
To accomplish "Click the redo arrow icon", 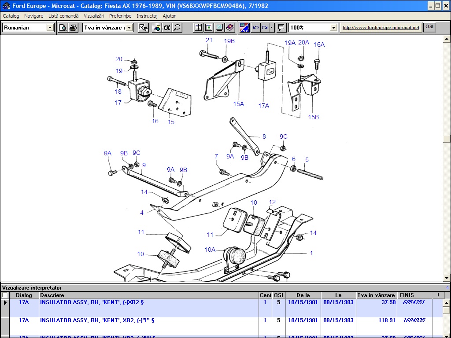I will click(265, 28).
